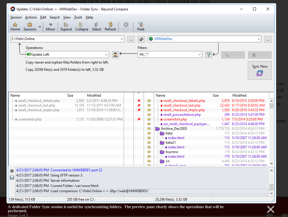
Task: Open the C:\Felix\Online path dropdown
Action: 122,39
